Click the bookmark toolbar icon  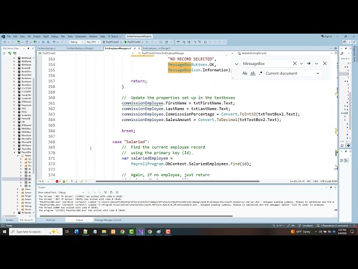pyautogui.click(x=205, y=42)
